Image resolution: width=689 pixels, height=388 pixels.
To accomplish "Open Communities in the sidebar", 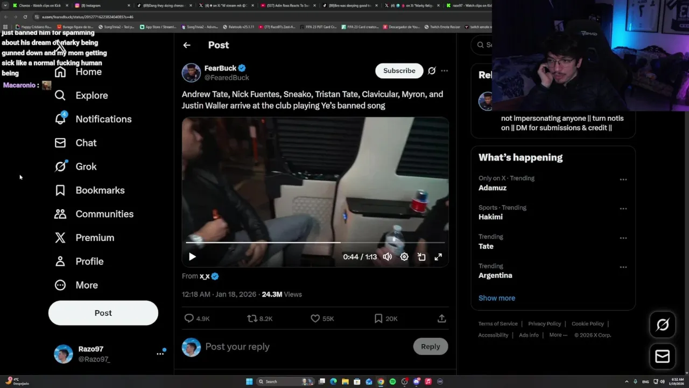I will point(94,214).
